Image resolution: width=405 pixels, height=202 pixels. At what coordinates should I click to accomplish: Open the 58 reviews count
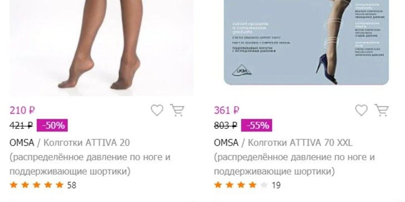[72, 185]
